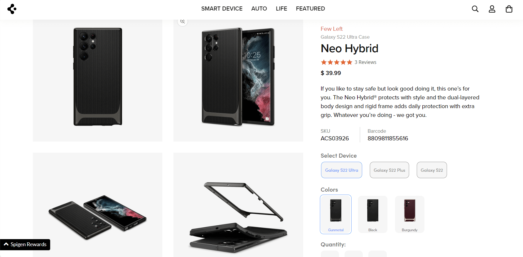Open the account profile icon
523x257 pixels.
click(492, 9)
